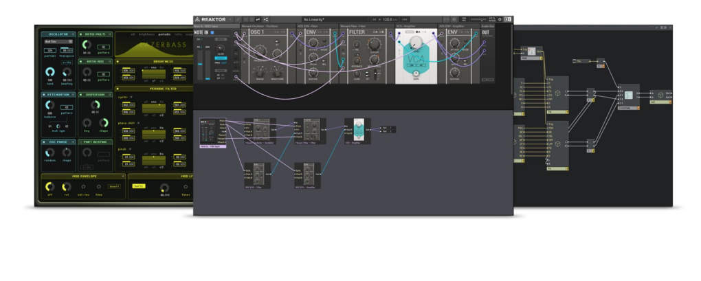Click the beating knob in Lazerbass OSCILLATOR
Image resolution: width=701 pixels, height=281 pixels.
point(67,72)
